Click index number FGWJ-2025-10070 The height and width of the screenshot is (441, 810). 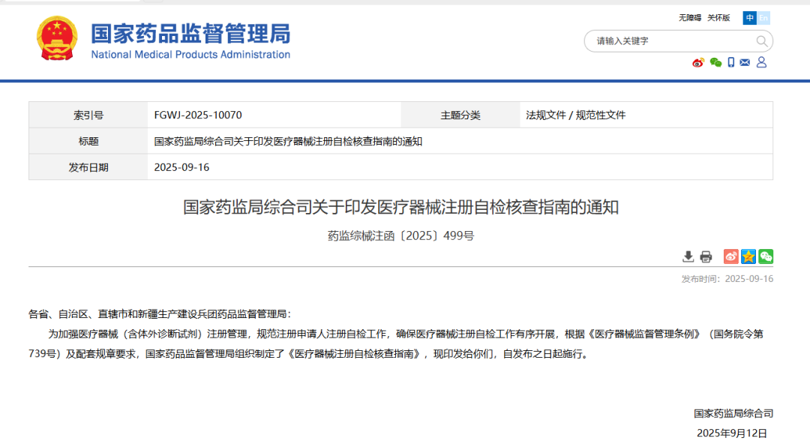tap(198, 115)
